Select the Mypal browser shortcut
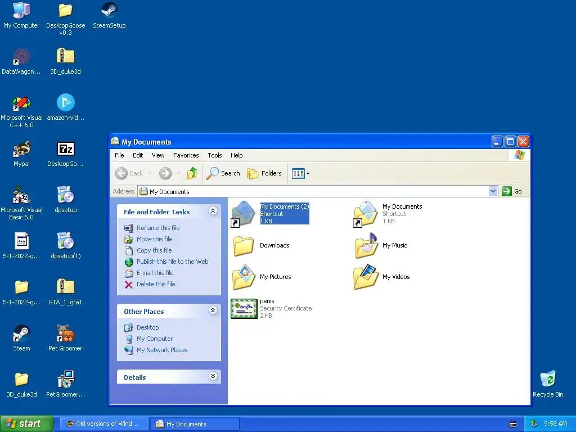 point(21,154)
